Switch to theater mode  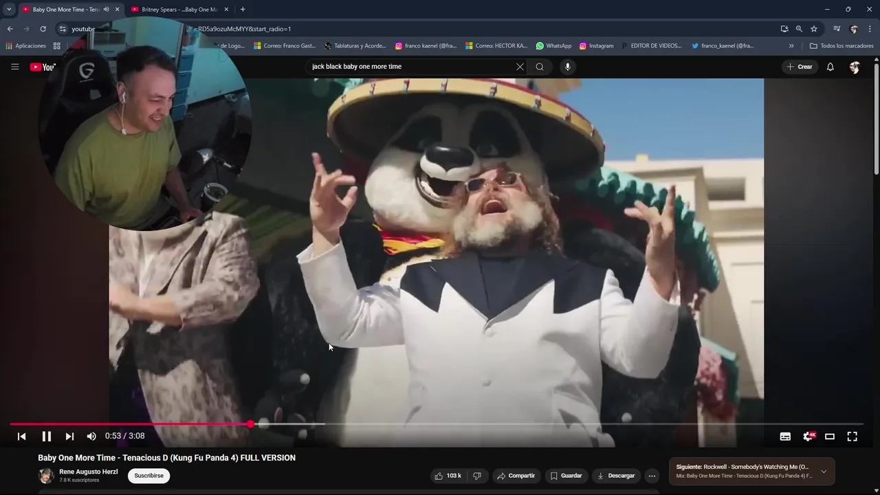pos(830,437)
